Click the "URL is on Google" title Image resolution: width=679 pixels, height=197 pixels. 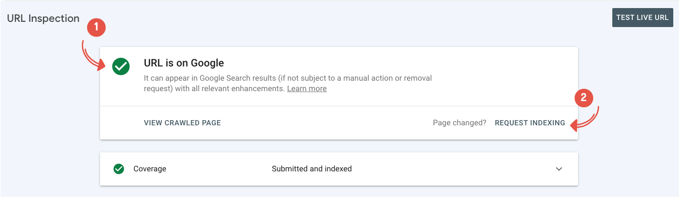(184, 63)
